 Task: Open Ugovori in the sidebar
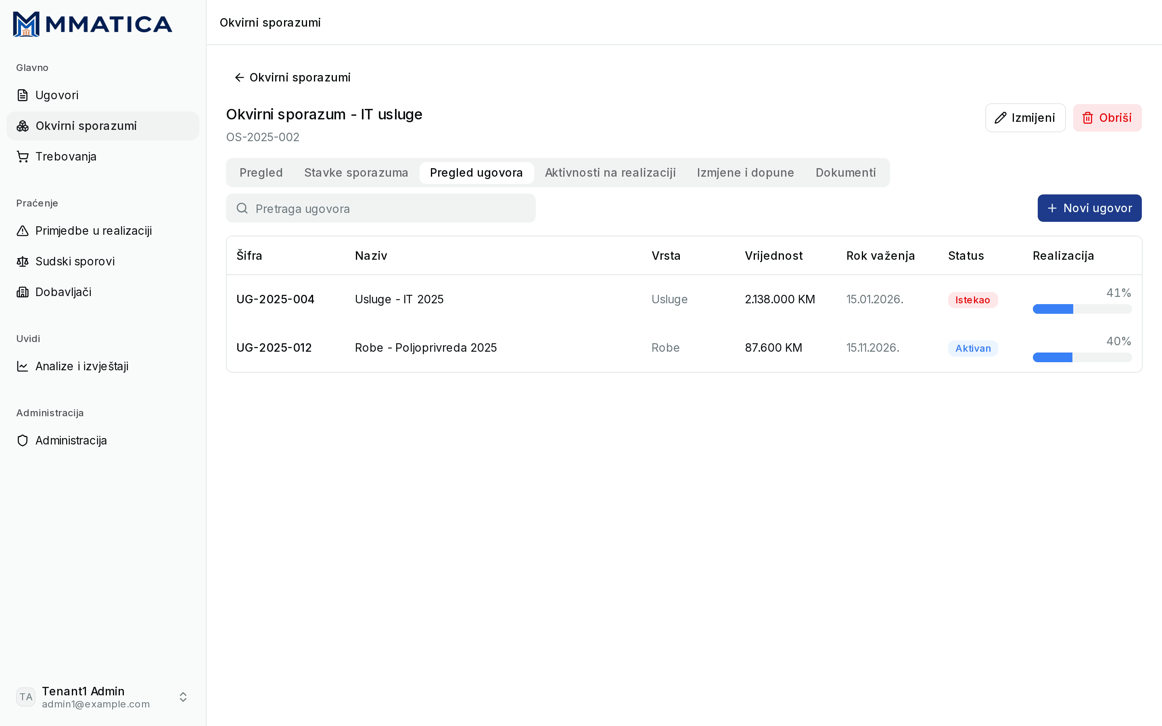pyautogui.click(x=103, y=95)
